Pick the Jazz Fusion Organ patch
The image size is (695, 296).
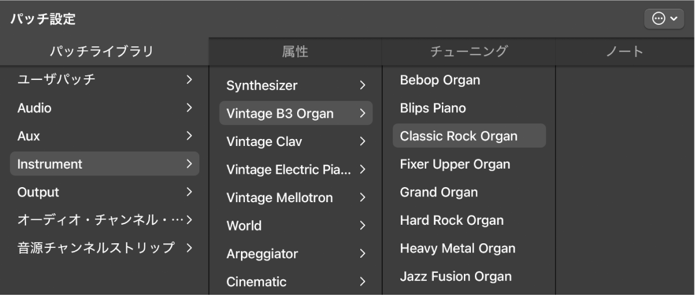pos(456,276)
